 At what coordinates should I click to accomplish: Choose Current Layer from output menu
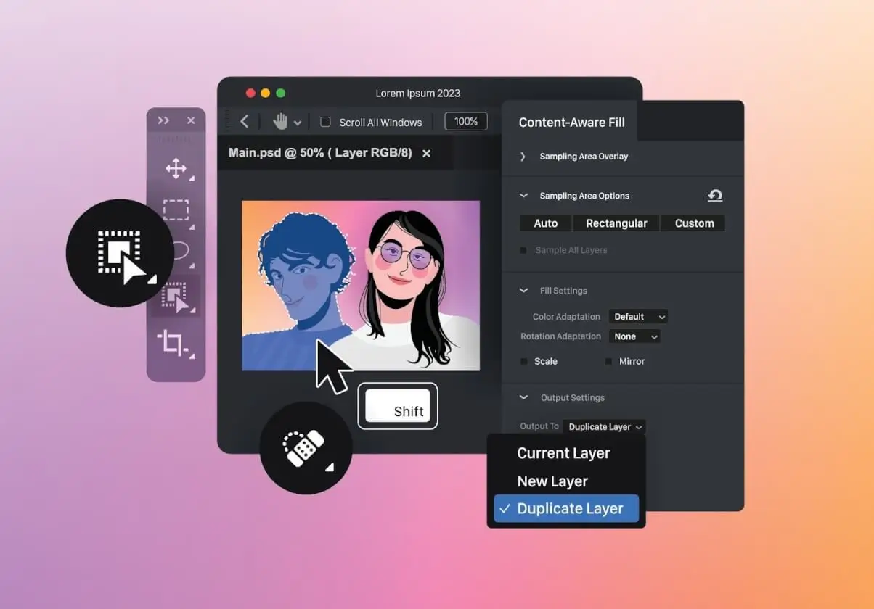point(563,453)
